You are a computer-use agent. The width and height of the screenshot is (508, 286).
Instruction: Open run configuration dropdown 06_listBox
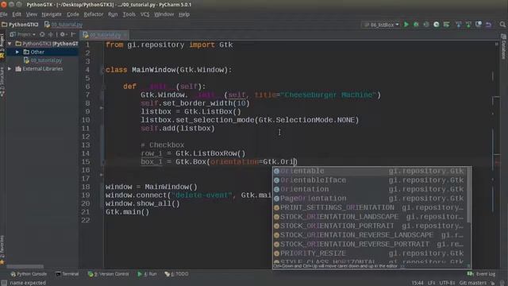(x=381, y=25)
